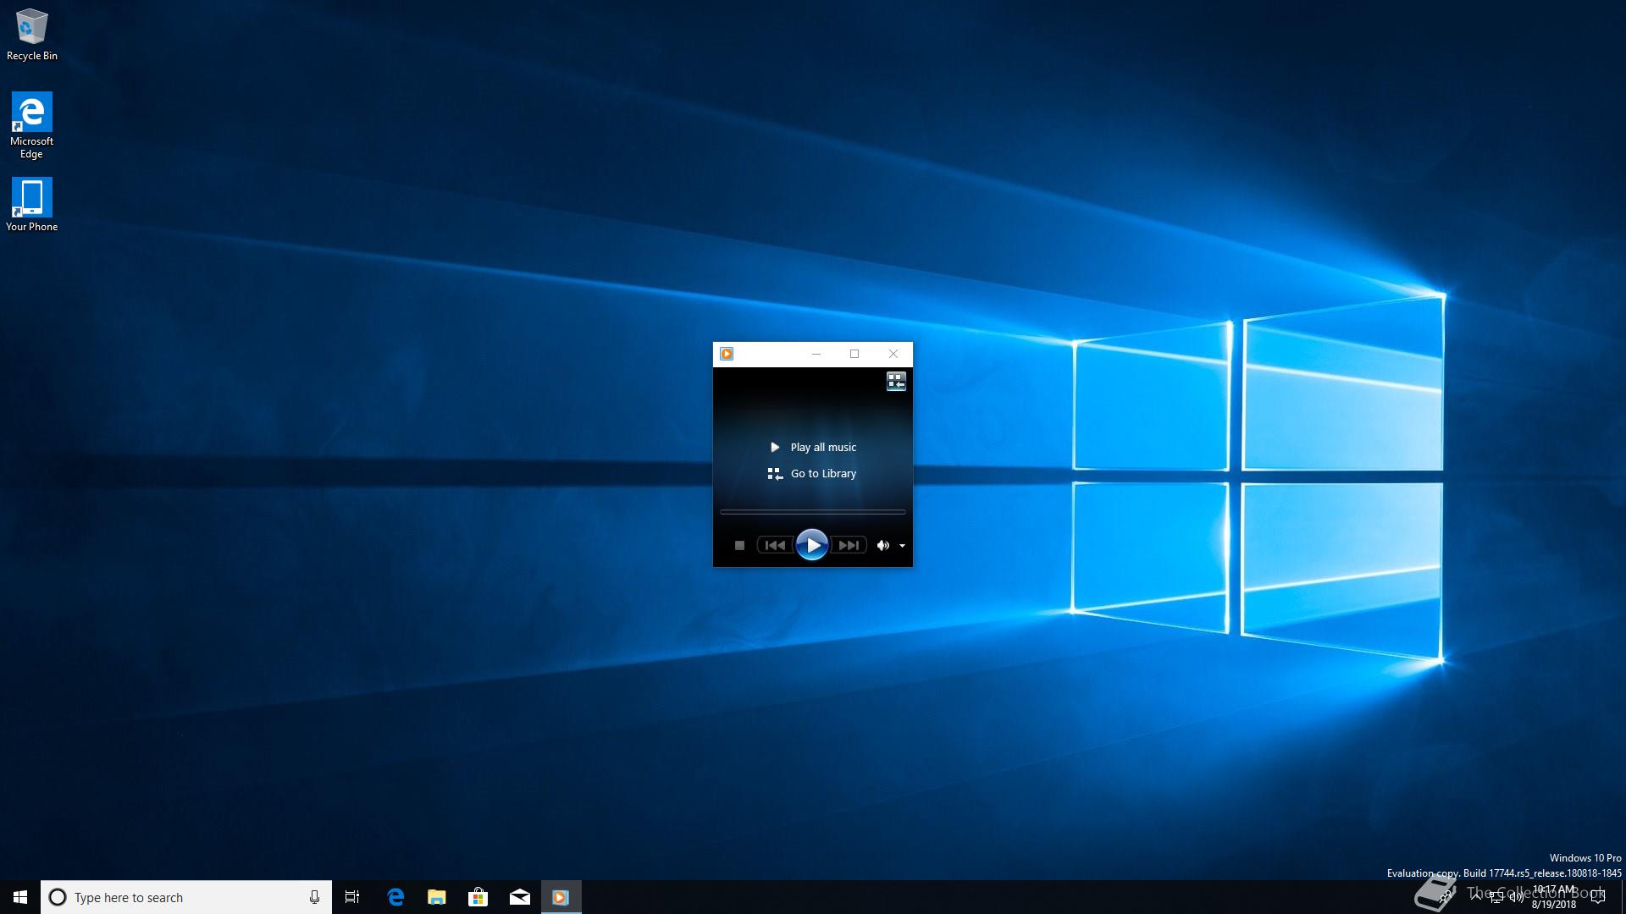Viewport: 1626px width, 914px height.
Task: Click the Stop button in player
Action: [739, 546]
